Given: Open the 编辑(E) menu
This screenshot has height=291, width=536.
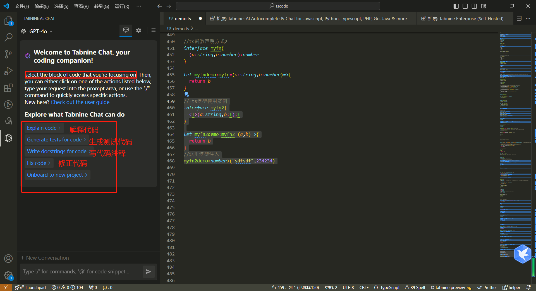Looking at the screenshot, I should click(x=41, y=6).
